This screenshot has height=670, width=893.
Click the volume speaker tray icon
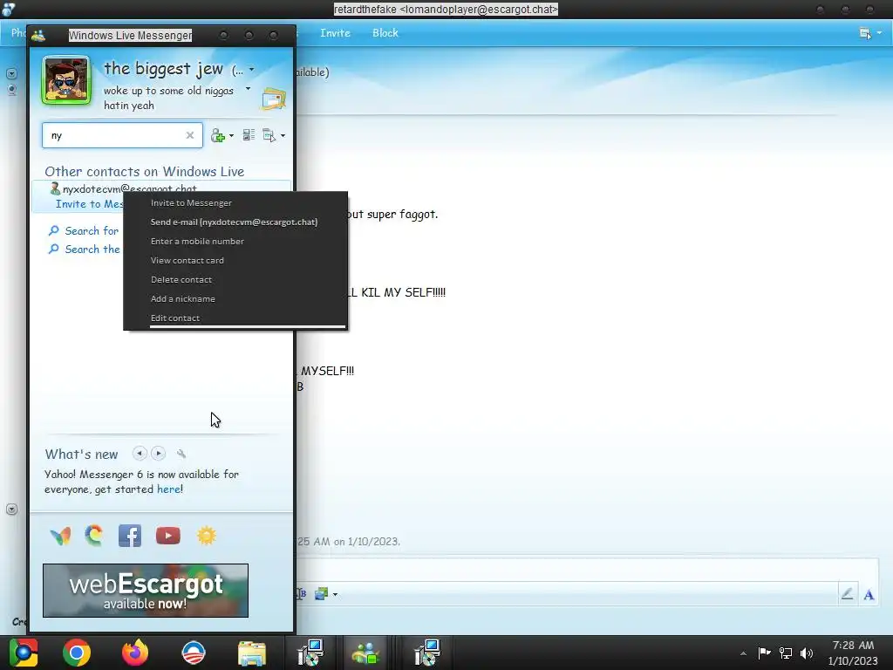pos(807,653)
